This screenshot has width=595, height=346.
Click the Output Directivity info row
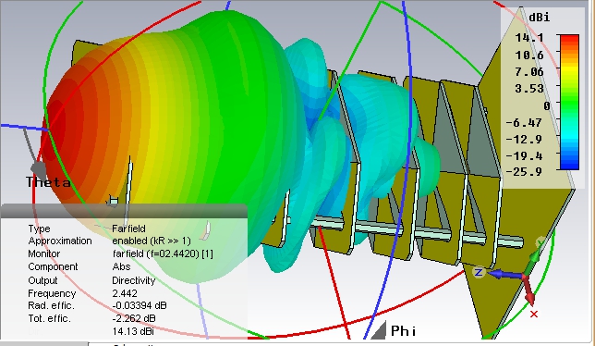(91, 280)
